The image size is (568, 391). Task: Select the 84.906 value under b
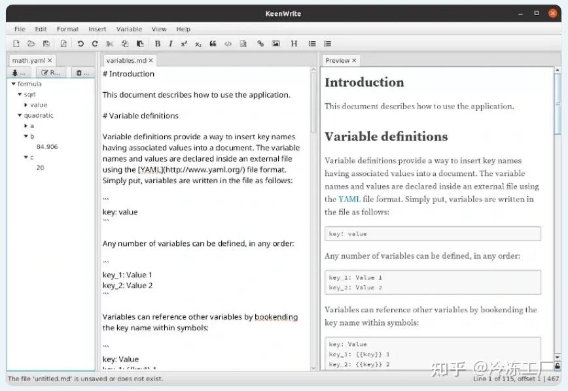(46, 146)
